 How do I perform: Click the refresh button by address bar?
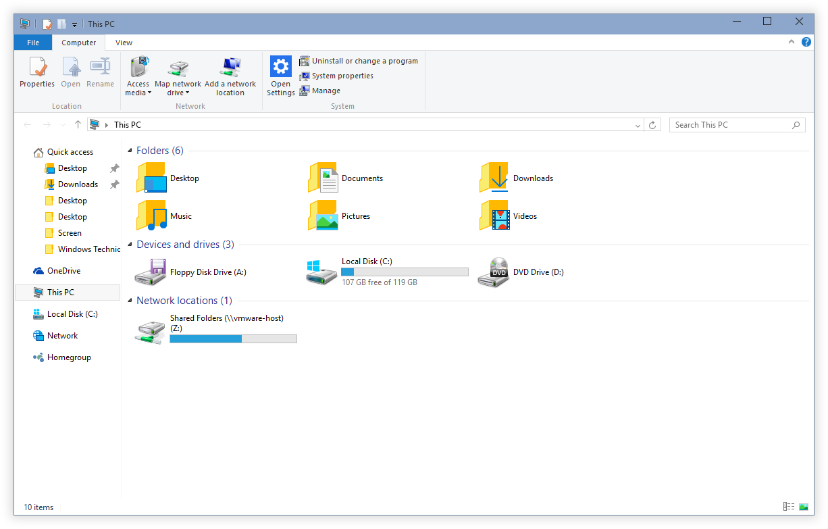pyautogui.click(x=652, y=125)
